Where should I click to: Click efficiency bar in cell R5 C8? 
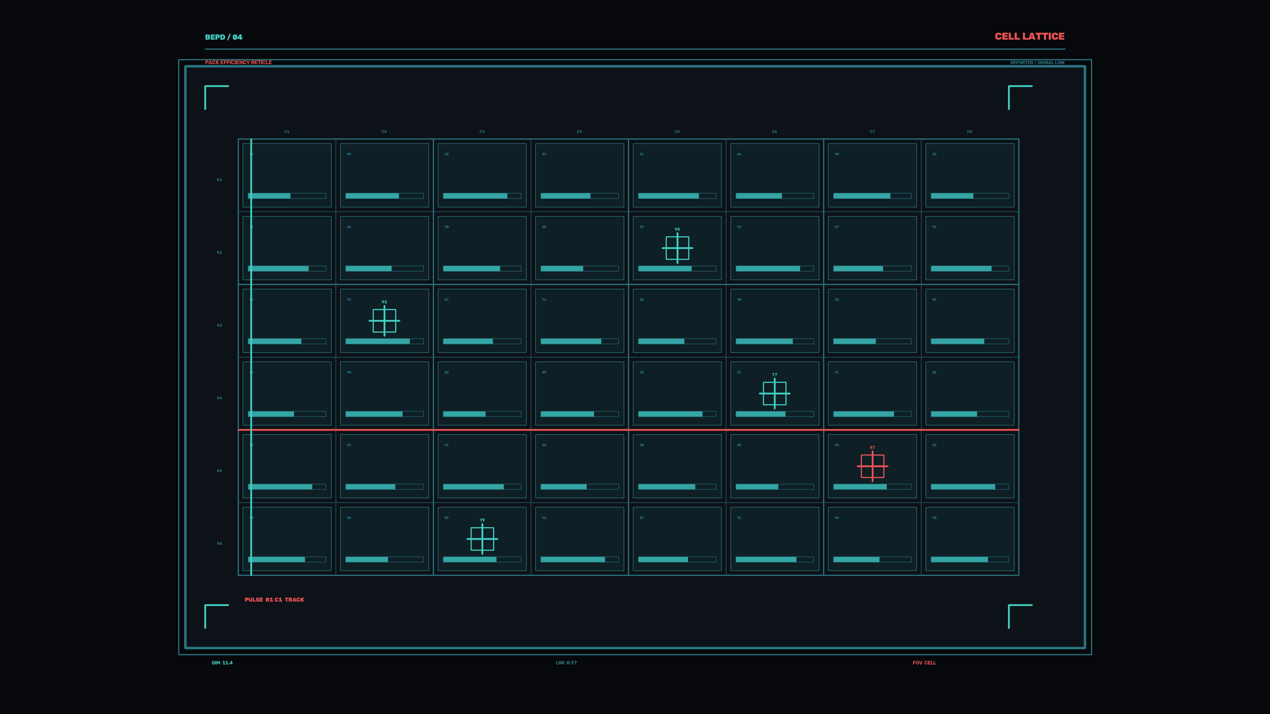click(x=970, y=487)
